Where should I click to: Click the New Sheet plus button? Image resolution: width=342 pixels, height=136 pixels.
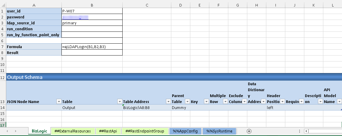(249, 131)
